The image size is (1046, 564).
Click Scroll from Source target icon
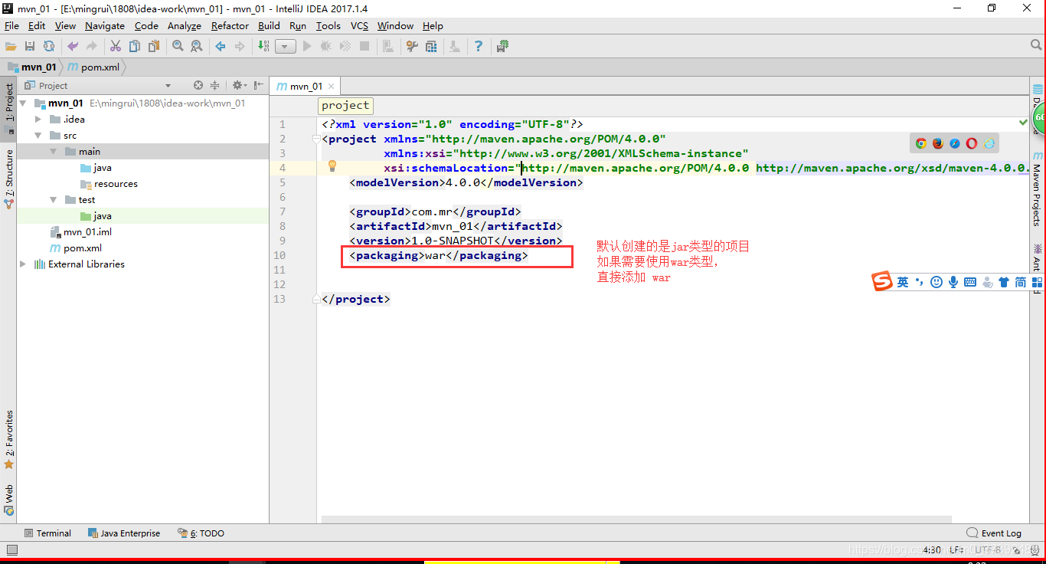(198, 85)
